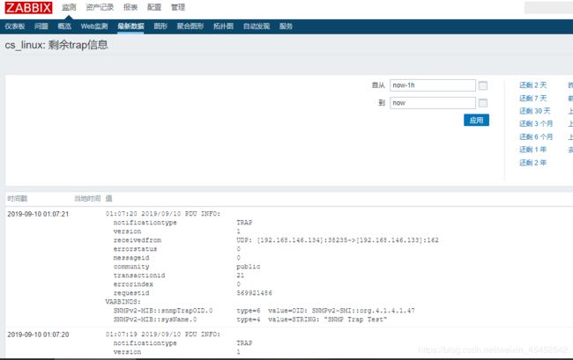Go to the 自动发现 submenu tab
The height and width of the screenshot is (360, 573).
point(257,26)
